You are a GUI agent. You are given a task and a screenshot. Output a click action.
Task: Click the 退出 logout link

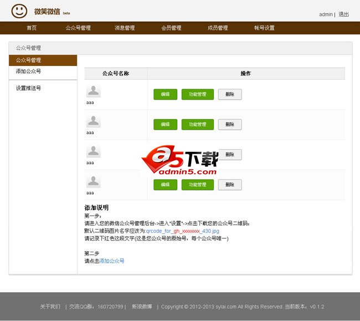click(343, 14)
